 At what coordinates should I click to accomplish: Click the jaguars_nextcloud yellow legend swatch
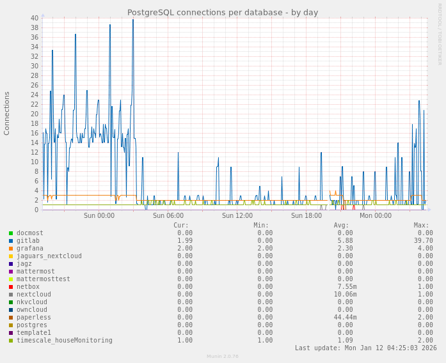coord(11,256)
